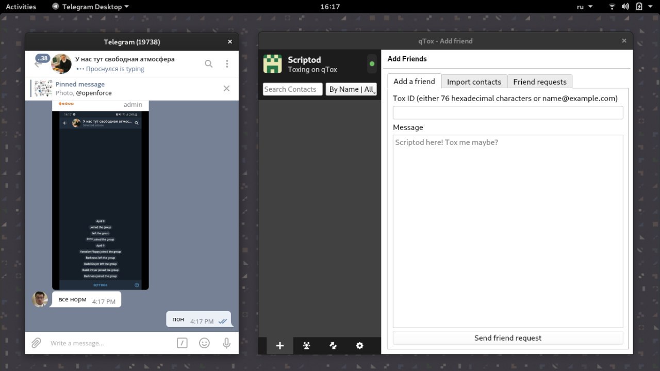Viewport: 660px width, 371px height.
Task: Close the qTox Add friend window
Action: [624, 41]
